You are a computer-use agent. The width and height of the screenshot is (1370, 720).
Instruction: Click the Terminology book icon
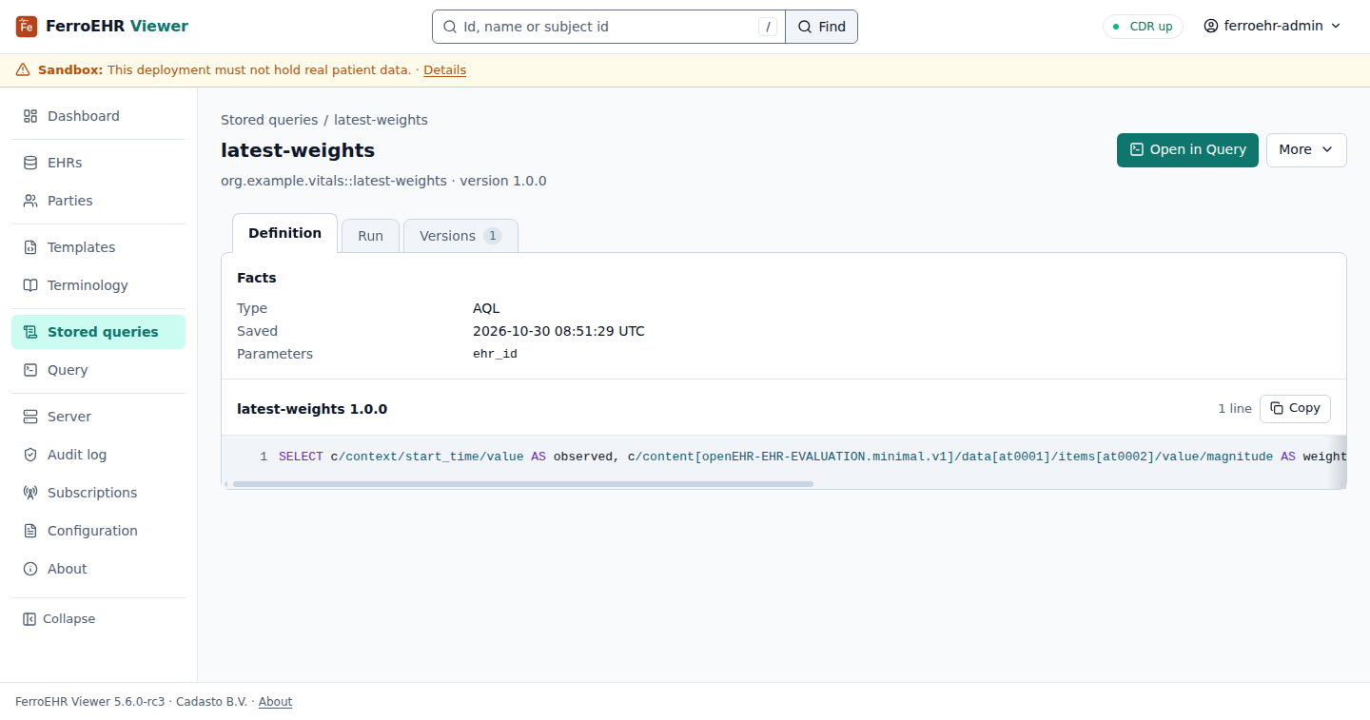(30, 285)
